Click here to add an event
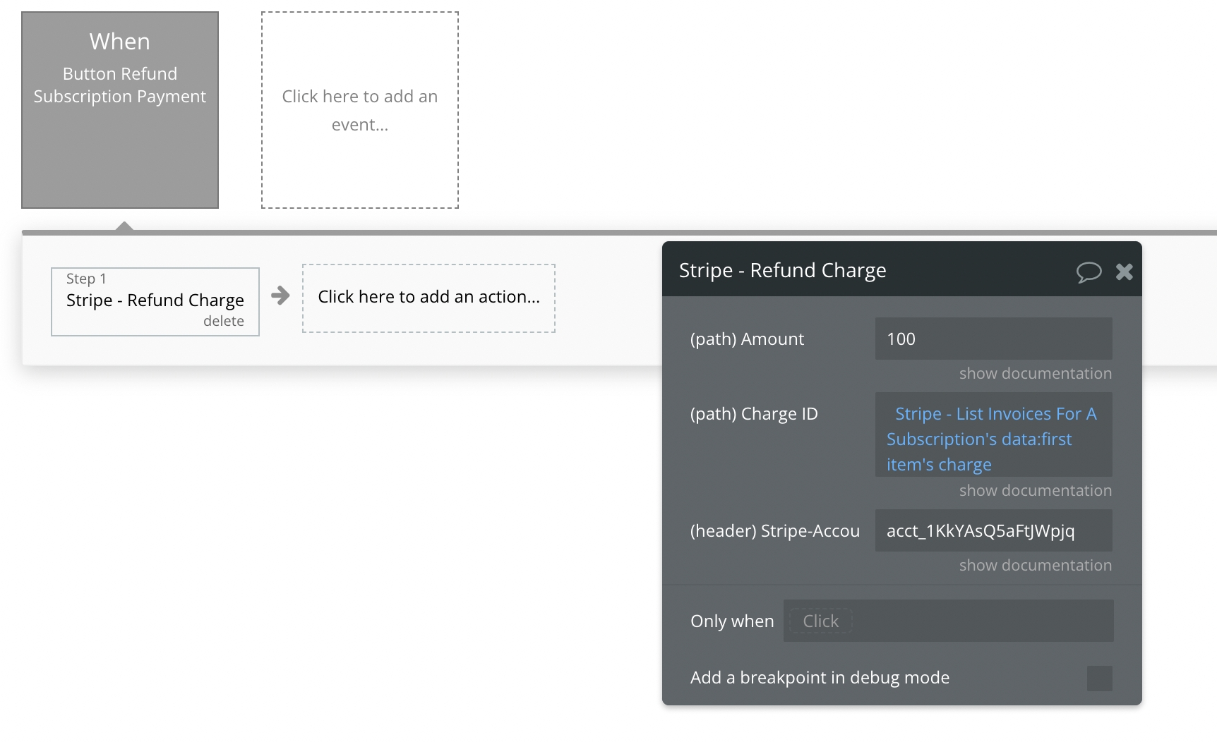 (x=360, y=110)
